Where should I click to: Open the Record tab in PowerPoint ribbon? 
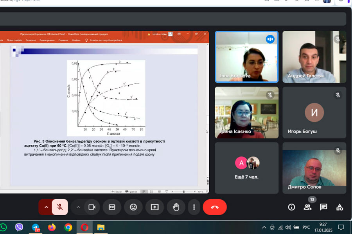tap(31, 40)
